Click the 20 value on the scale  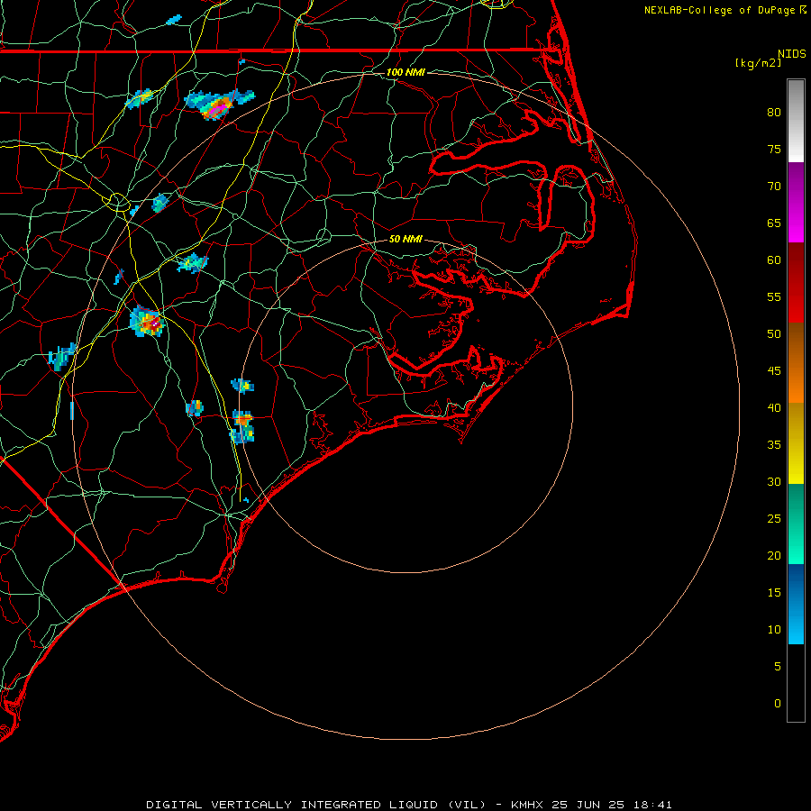[x=774, y=555]
